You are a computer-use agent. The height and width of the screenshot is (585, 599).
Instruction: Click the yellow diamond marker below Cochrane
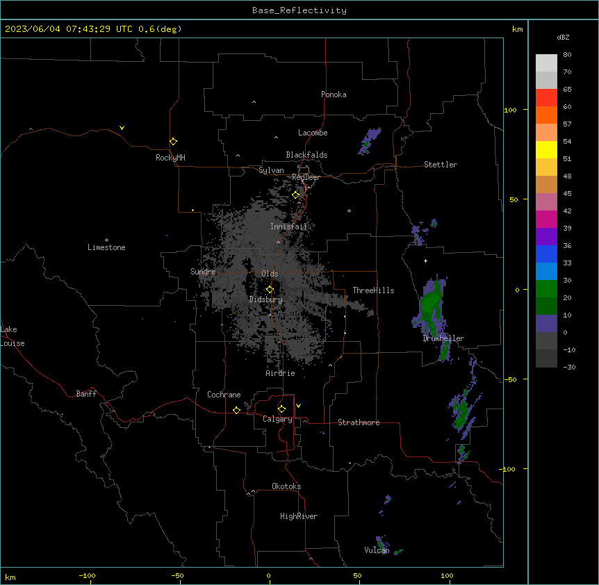tap(236, 410)
